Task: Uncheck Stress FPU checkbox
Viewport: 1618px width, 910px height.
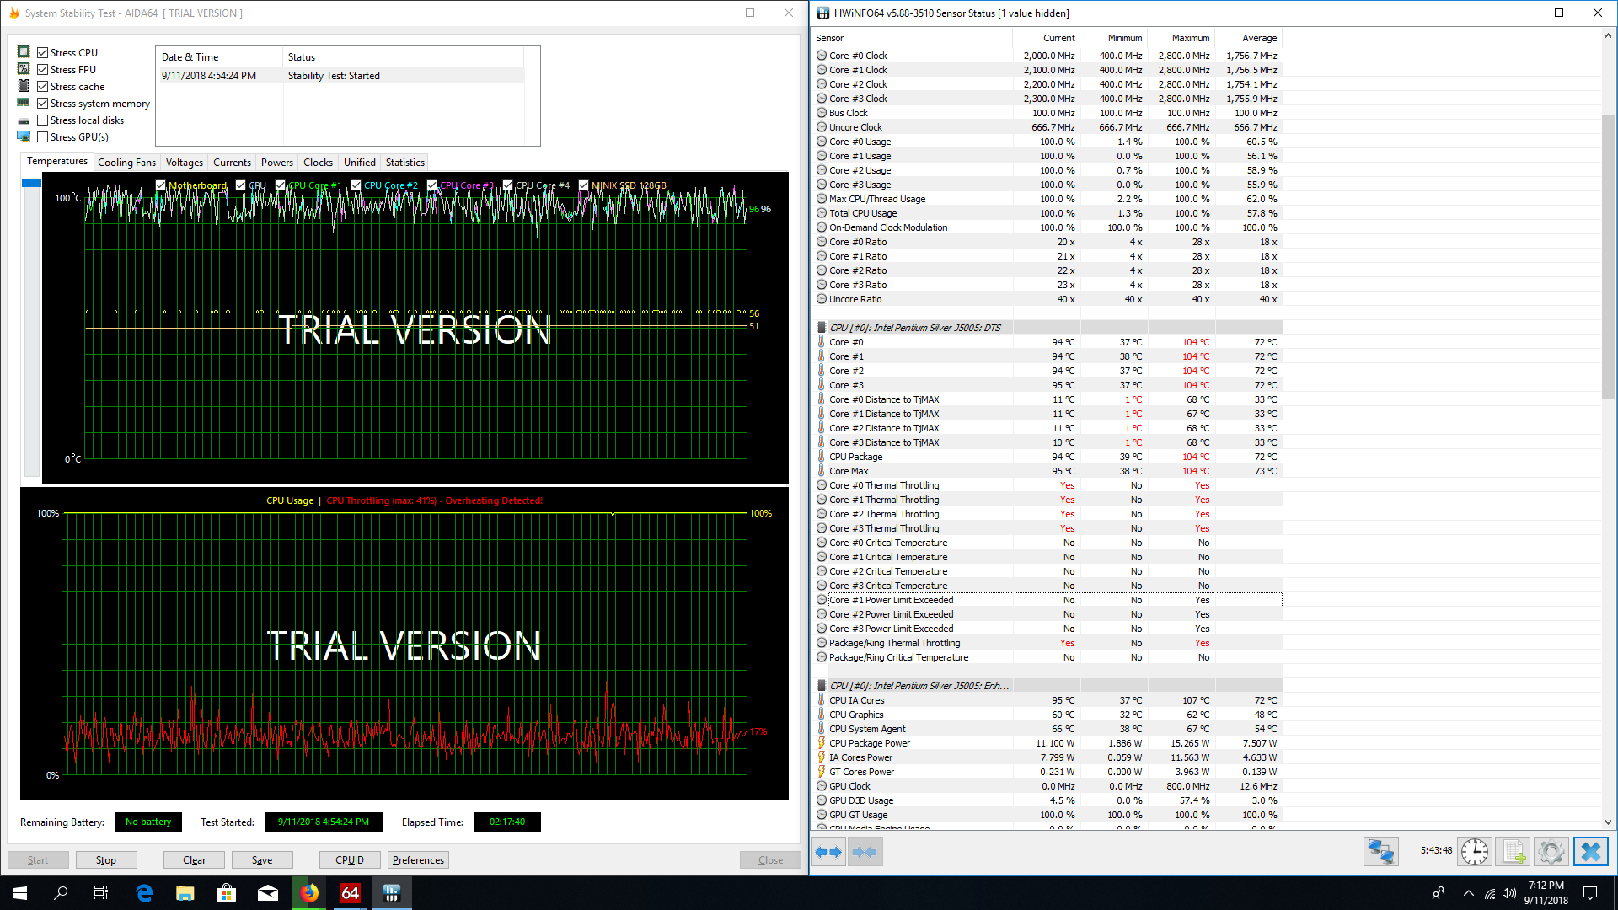Action: pos(42,69)
